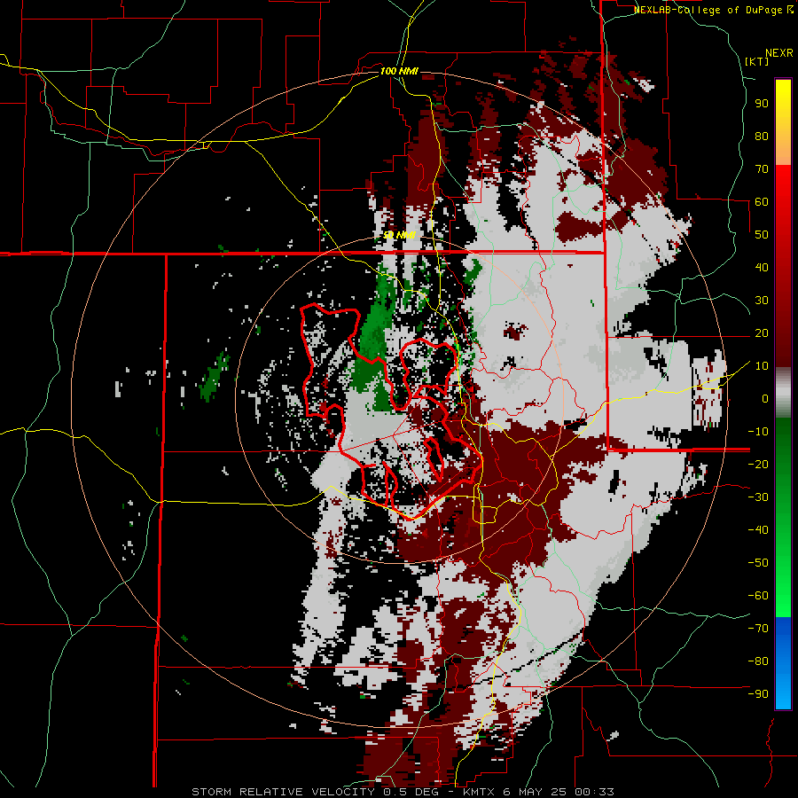Screen dimensions: 798x798
Task: Click the 80 value on the velocity scale
Action: [x=762, y=137]
